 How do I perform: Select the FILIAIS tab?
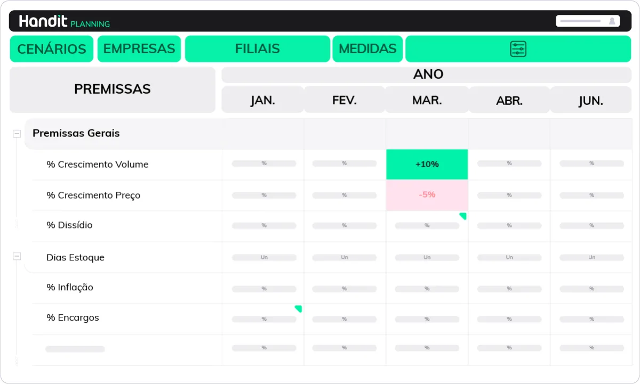tap(258, 49)
